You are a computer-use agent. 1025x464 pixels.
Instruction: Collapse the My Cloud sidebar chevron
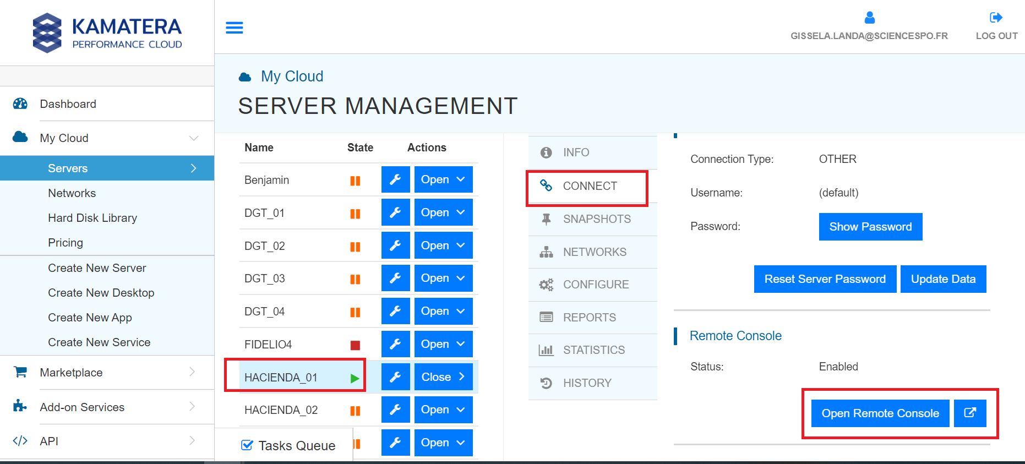194,138
